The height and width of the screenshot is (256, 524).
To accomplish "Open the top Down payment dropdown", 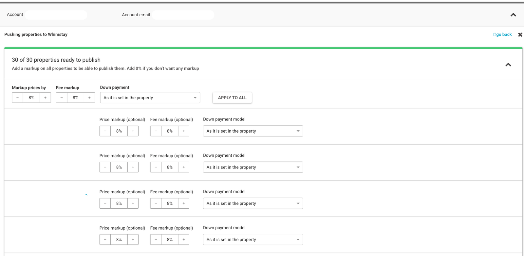I will (150, 98).
